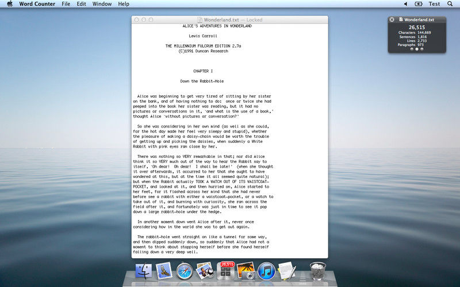The height and width of the screenshot is (287, 460).
Task: Click line starting 'So she was considering'
Action: point(203,126)
